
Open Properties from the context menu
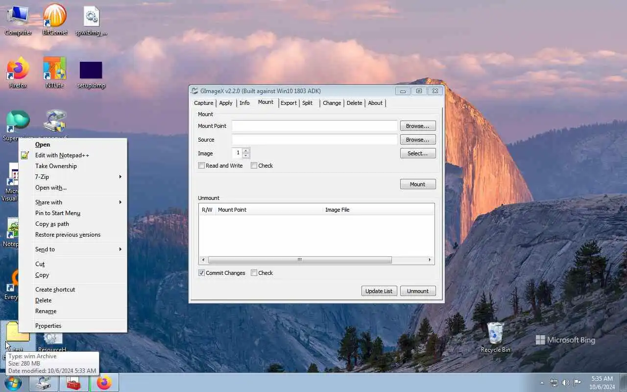(x=72, y=326)
